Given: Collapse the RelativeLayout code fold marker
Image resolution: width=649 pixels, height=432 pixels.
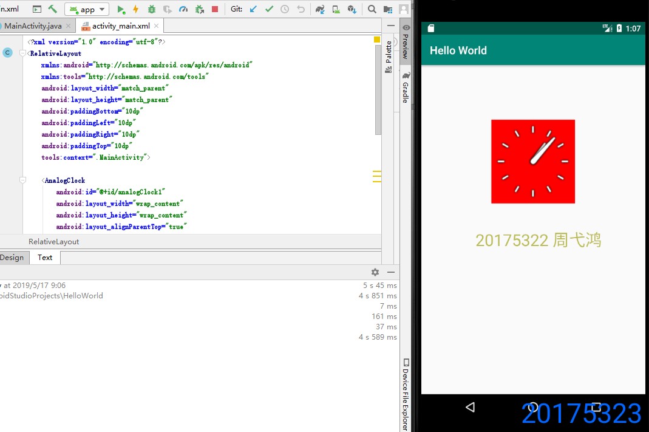Looking at the screenshot, I should pos(22,53).
